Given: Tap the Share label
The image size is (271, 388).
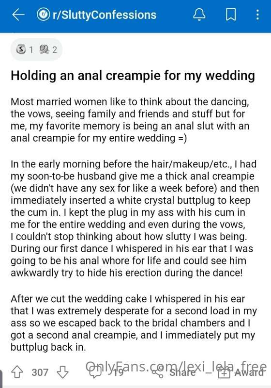Looking at the screenshot, I should (182, 372).
